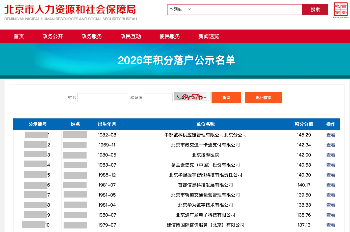The width and height of the screenshot is (350, 232).
Task: Click the 北京按摩医院 employer cell
Action: pos(205,155)
